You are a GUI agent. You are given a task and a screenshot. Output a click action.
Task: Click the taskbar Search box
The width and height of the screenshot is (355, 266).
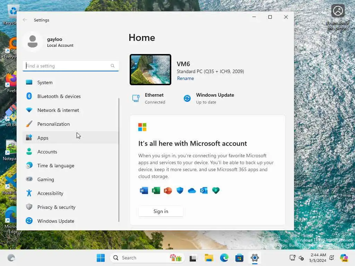(147, 258)
